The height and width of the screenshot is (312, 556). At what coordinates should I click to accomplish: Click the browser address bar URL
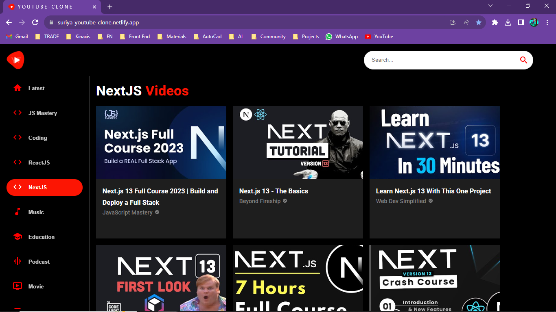tap(98, 22)
